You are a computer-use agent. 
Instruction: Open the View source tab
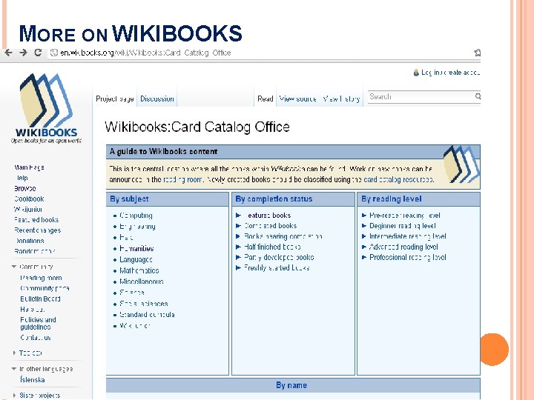click(297, 99)
